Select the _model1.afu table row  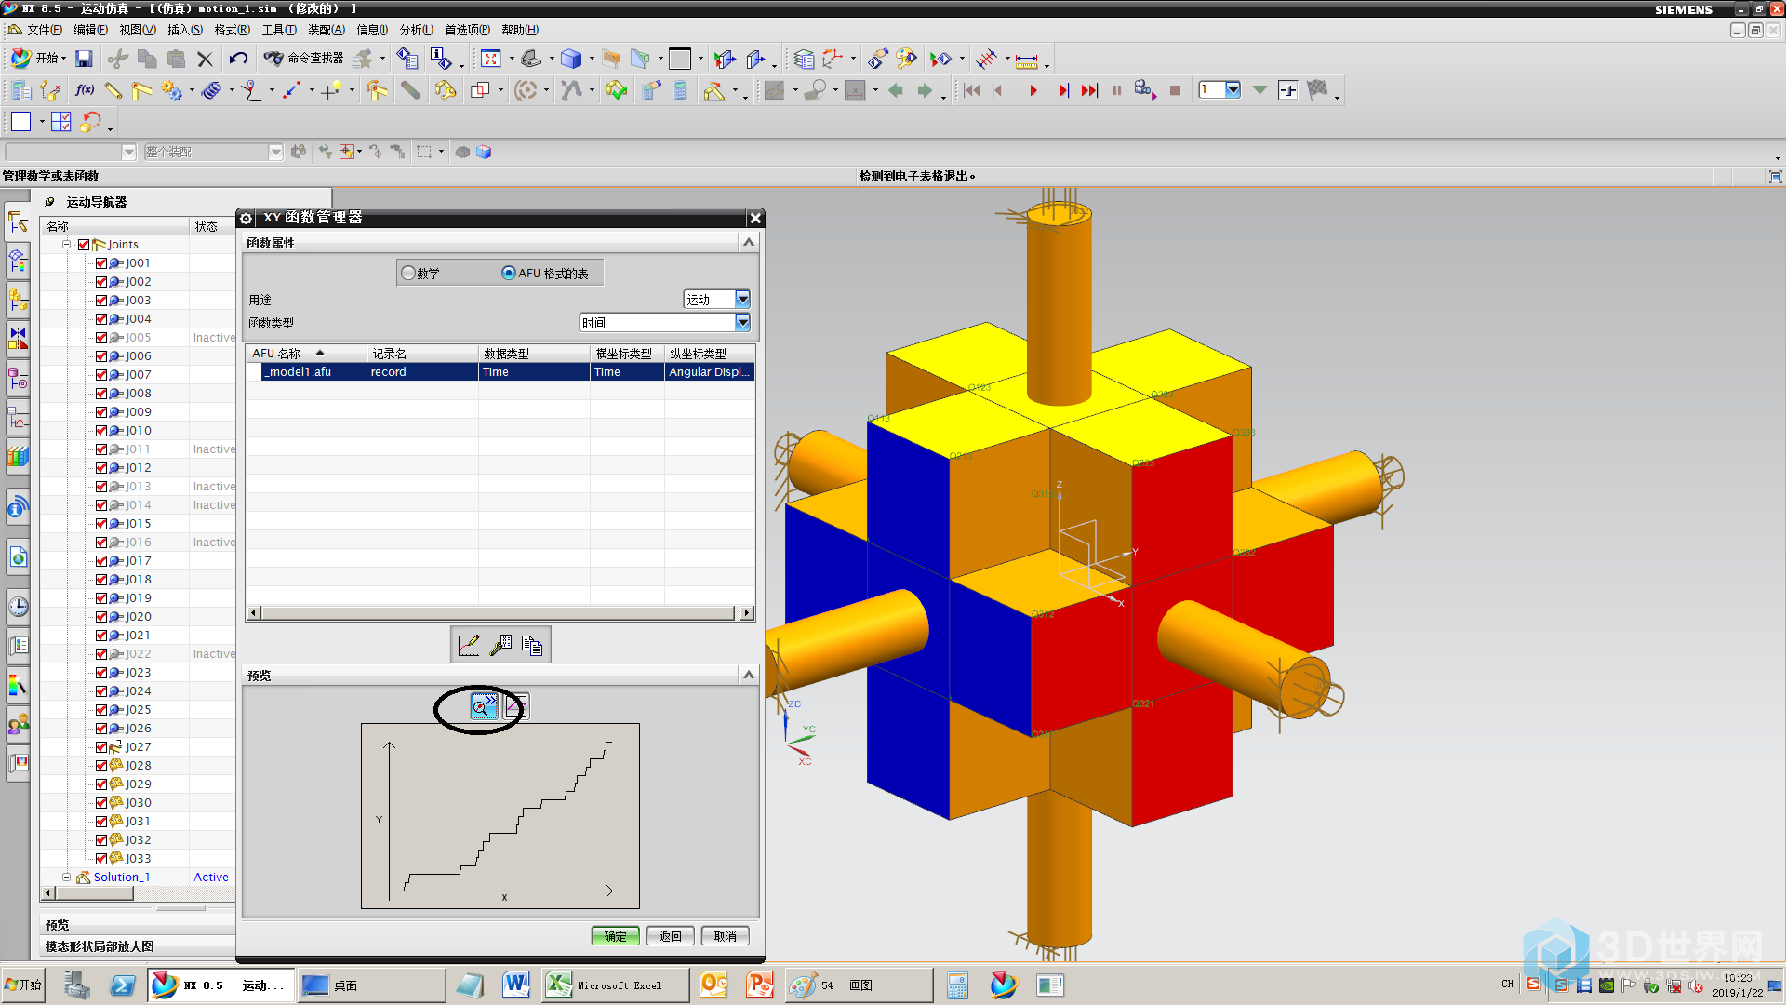500,372
